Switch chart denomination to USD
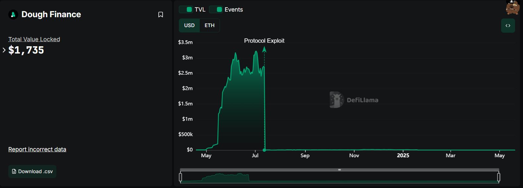 pos(189,25)
